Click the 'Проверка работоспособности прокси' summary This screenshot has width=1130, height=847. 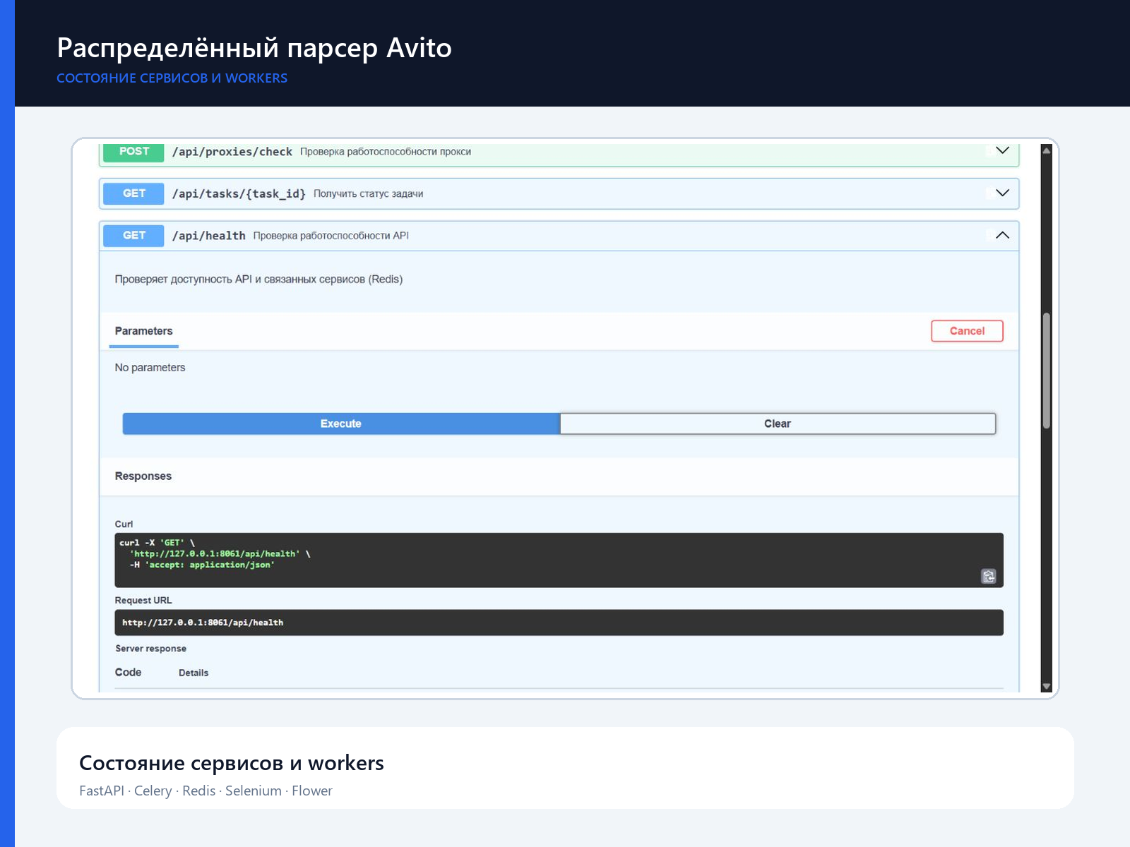(x=386, y=152)
